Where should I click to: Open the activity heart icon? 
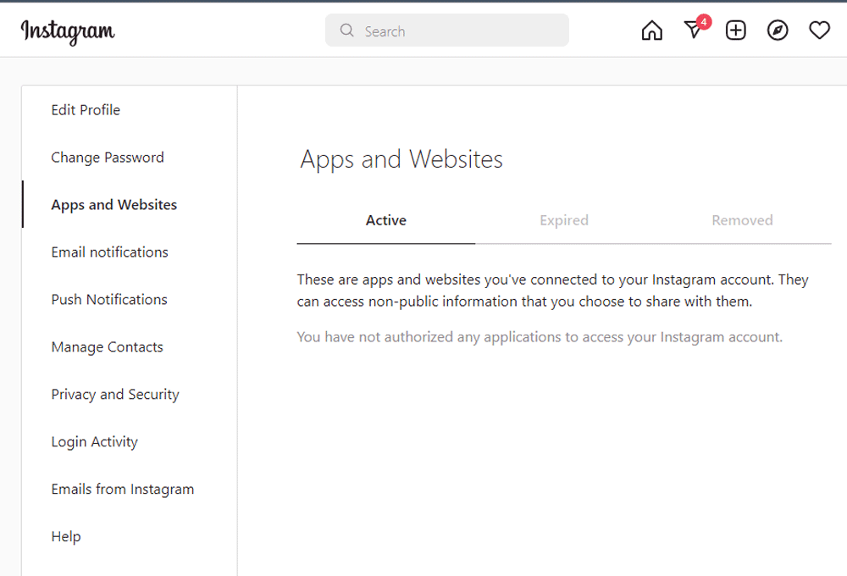click(x=819, y=30)
